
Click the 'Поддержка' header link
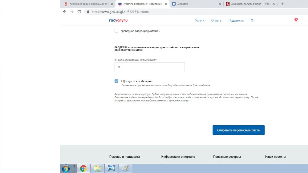pyautogui.click(x=236, y=21)
